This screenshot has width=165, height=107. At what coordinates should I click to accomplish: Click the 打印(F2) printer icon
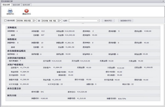pos(10,11)
